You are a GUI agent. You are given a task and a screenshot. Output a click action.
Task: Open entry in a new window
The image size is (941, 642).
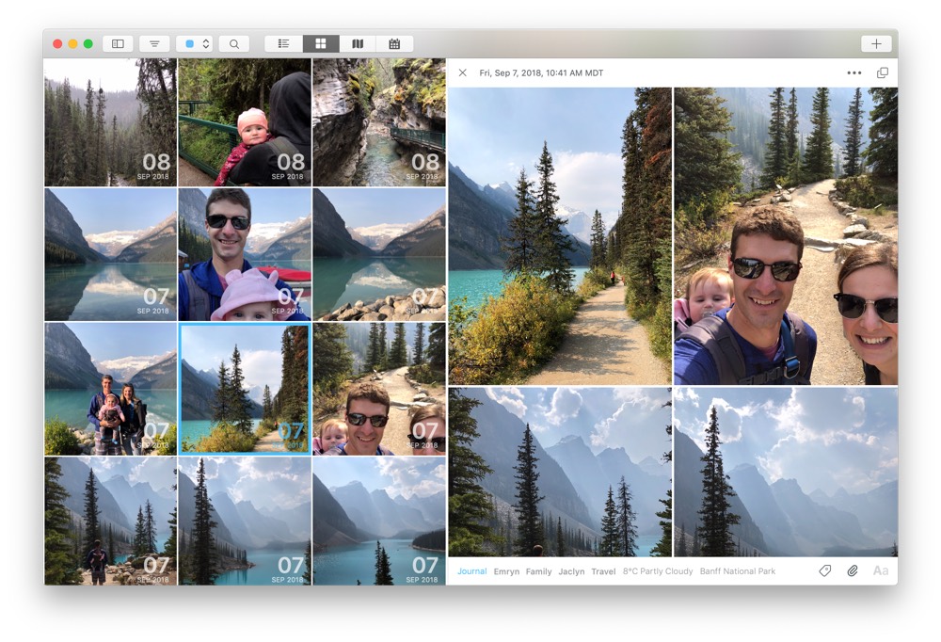(x=883, y=72)
